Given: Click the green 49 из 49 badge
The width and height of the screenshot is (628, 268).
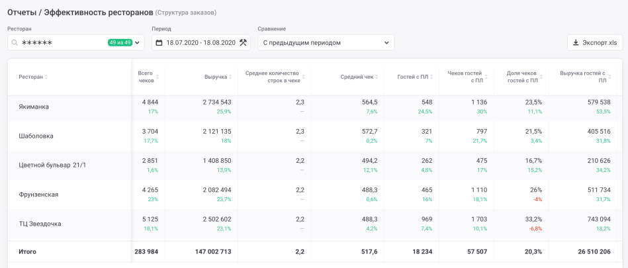Looking at the screenshot, I should 120,43.
